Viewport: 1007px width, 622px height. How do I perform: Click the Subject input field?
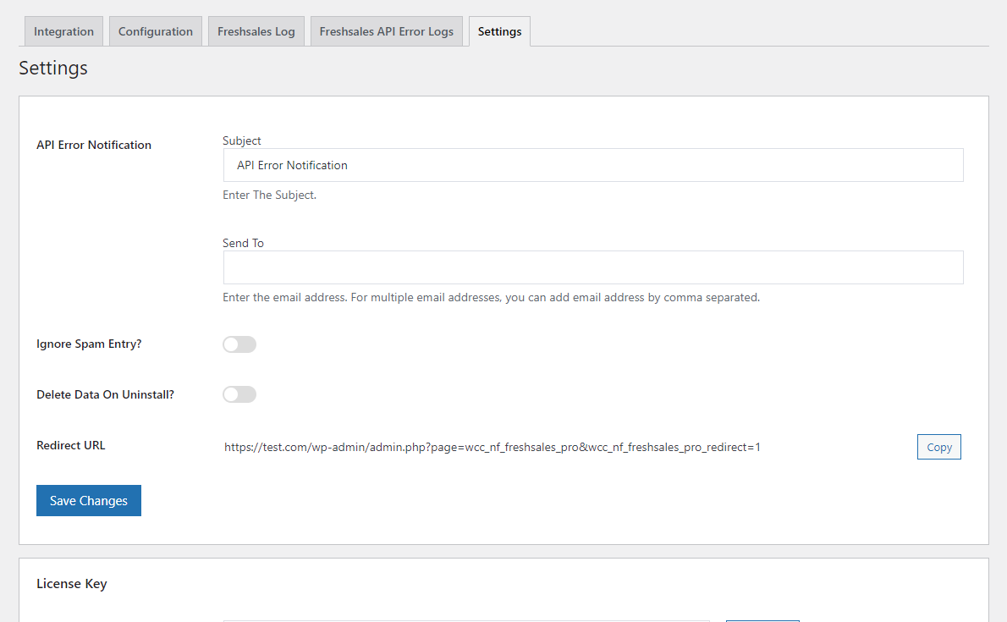593,165
